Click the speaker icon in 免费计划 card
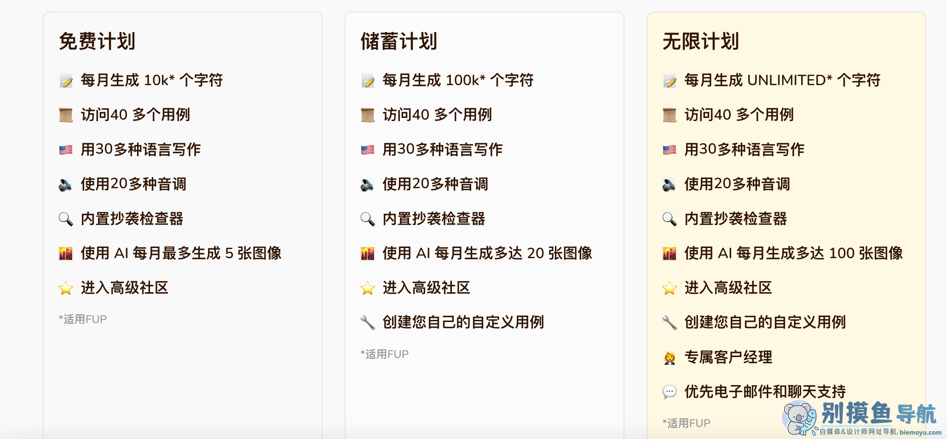 tap(66, 185)
